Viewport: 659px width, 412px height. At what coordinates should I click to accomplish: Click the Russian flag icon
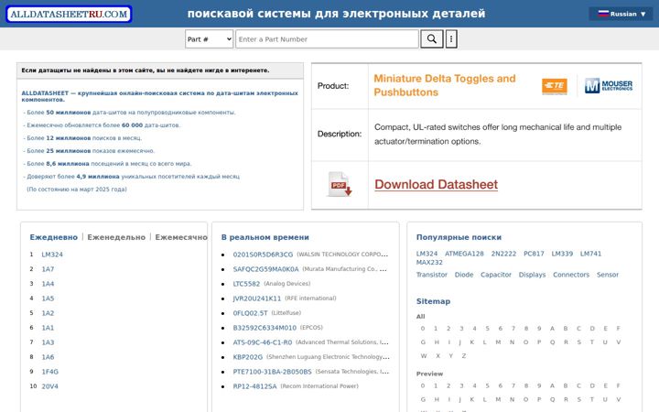(603, 14)
